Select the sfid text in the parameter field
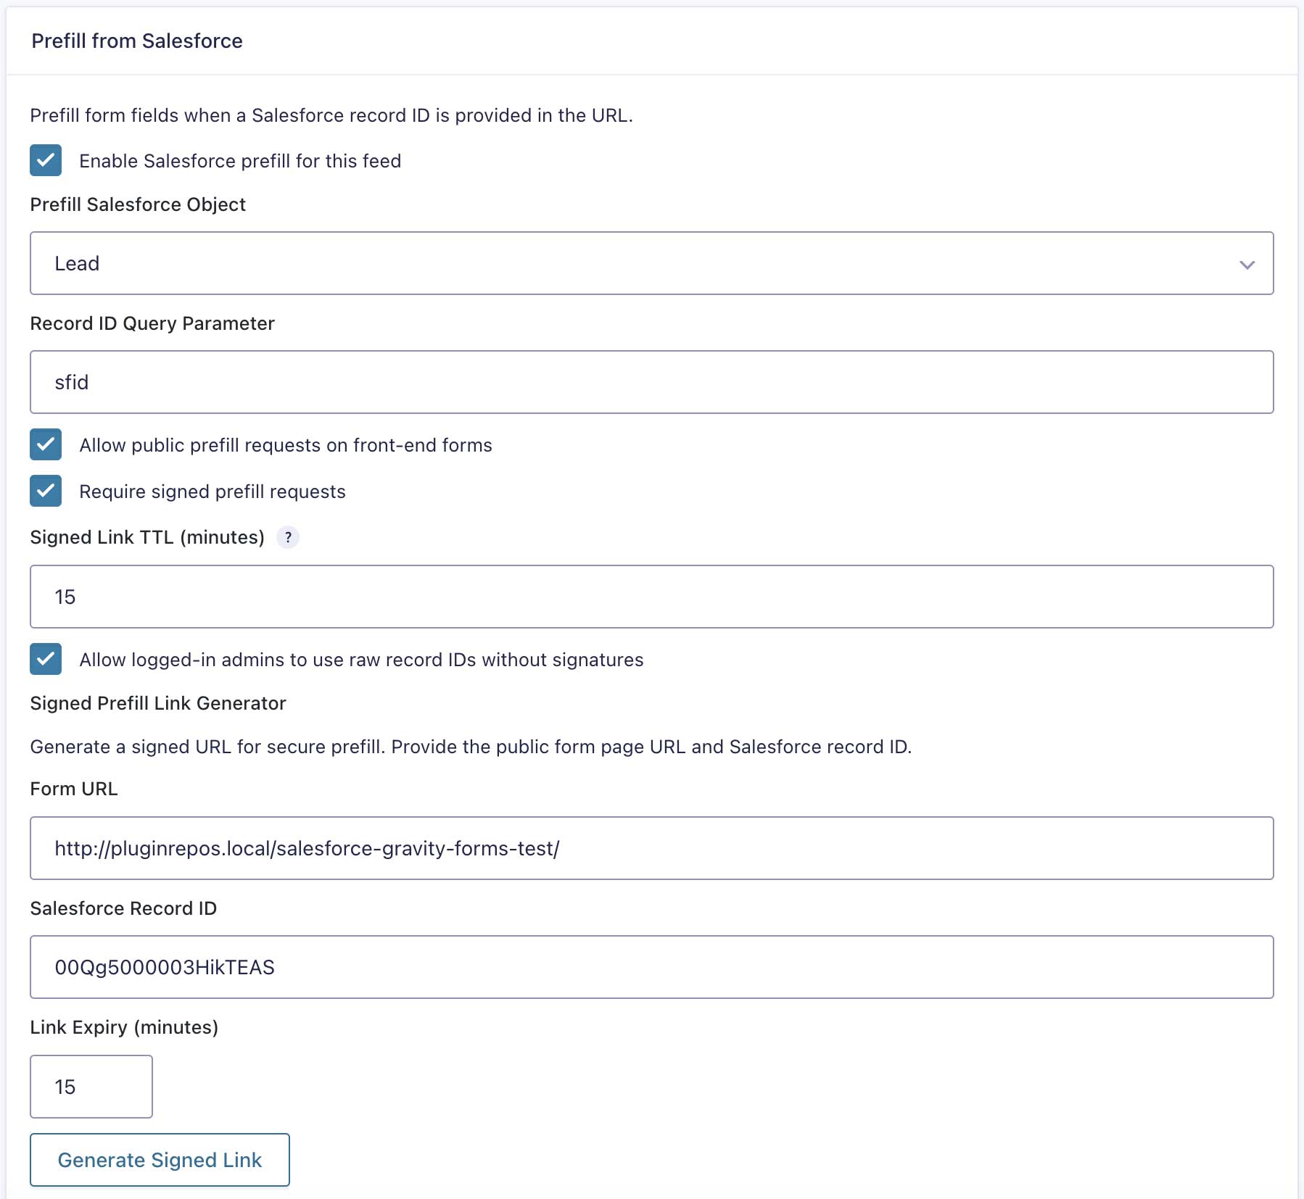This screenshot has width=1304, height=1199. pos(71,382)
